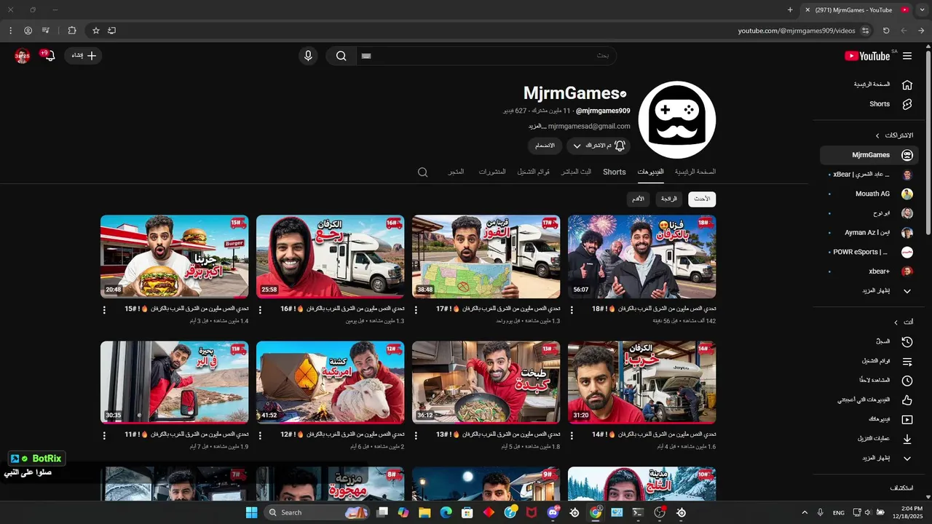
Task: Play video #13 cooking thumbnail
Action: 486,382
